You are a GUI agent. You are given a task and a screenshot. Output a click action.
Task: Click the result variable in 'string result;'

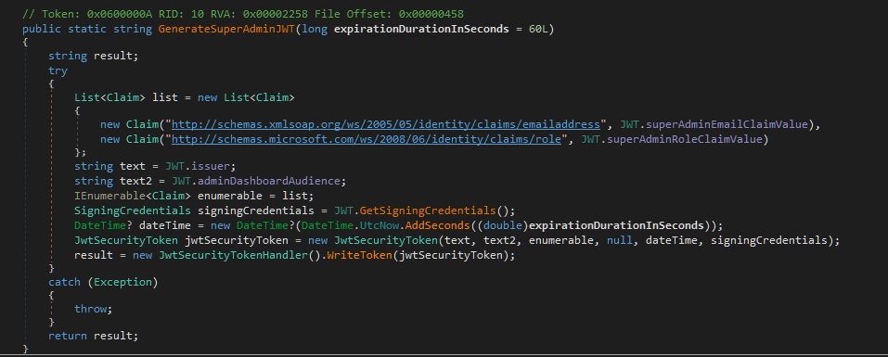tap(112, 56)
